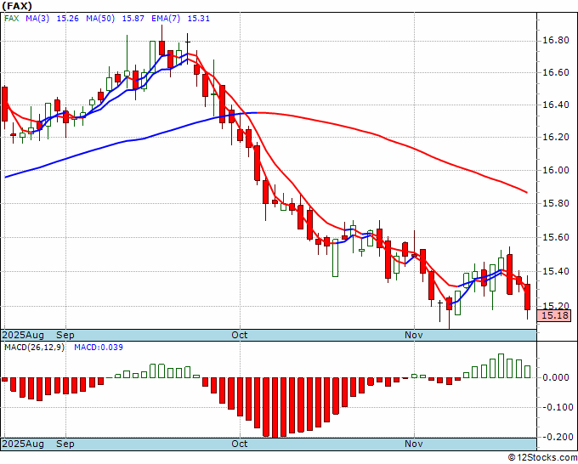578x464 pixels.
Task: Click the 16.80 price axis label
Action: (556, 40)
